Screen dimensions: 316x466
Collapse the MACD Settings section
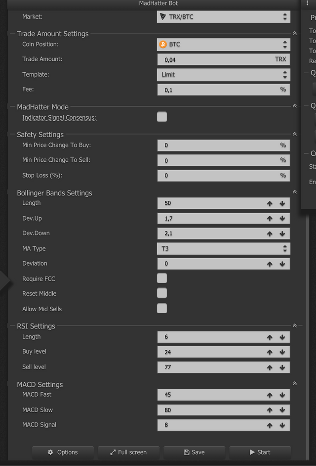point(295,383)
